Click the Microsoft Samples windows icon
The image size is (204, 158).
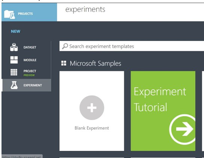64,63
